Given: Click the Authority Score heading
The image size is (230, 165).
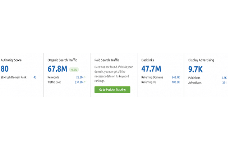Looking at the screenshot, I should [x=11, y=60].
